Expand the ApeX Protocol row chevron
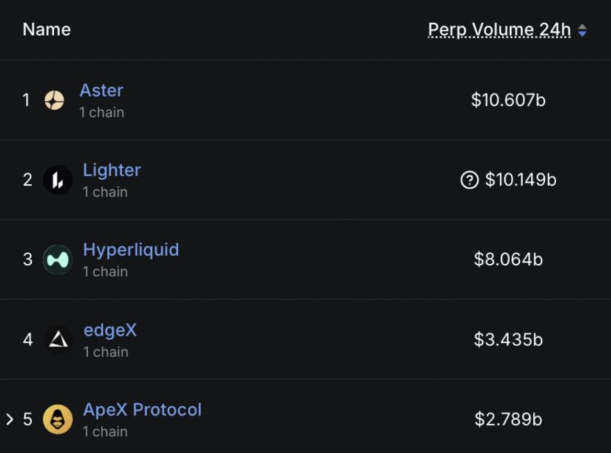Screen dimensions: 611x453 [x=10, y=419]
